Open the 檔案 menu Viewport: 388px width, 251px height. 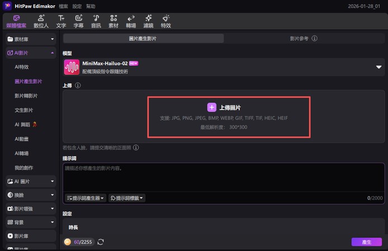pyautogui.click(x=63, y=7)
